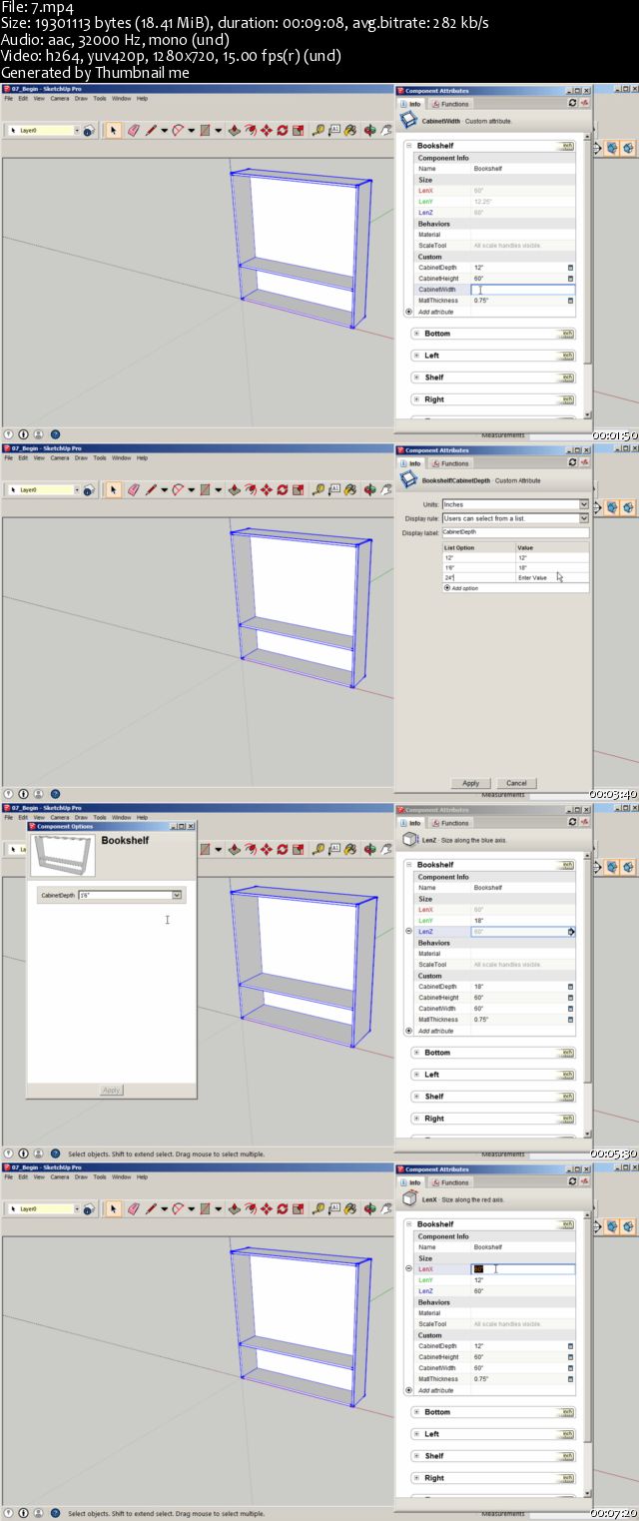Open Camera menu in 00:03:40 frame
The height and width of the screenshot is (1521, 639).
(x=60, y=458)
